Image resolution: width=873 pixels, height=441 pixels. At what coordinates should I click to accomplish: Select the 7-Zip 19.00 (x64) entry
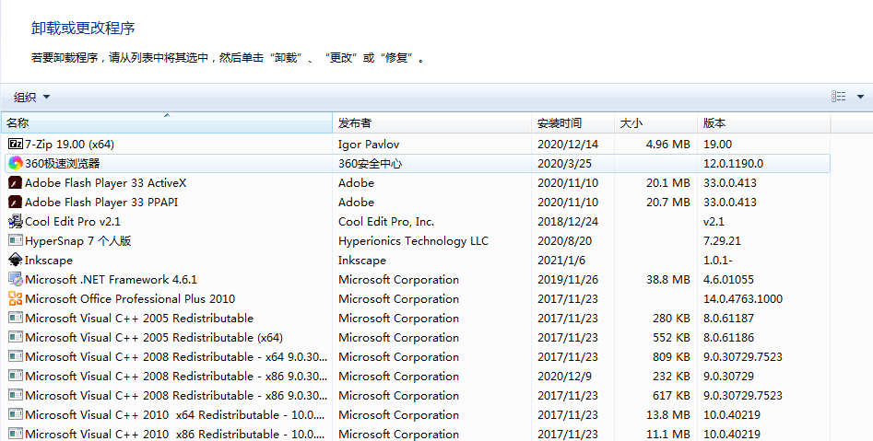pyautogui.click(x=69, y=144)
